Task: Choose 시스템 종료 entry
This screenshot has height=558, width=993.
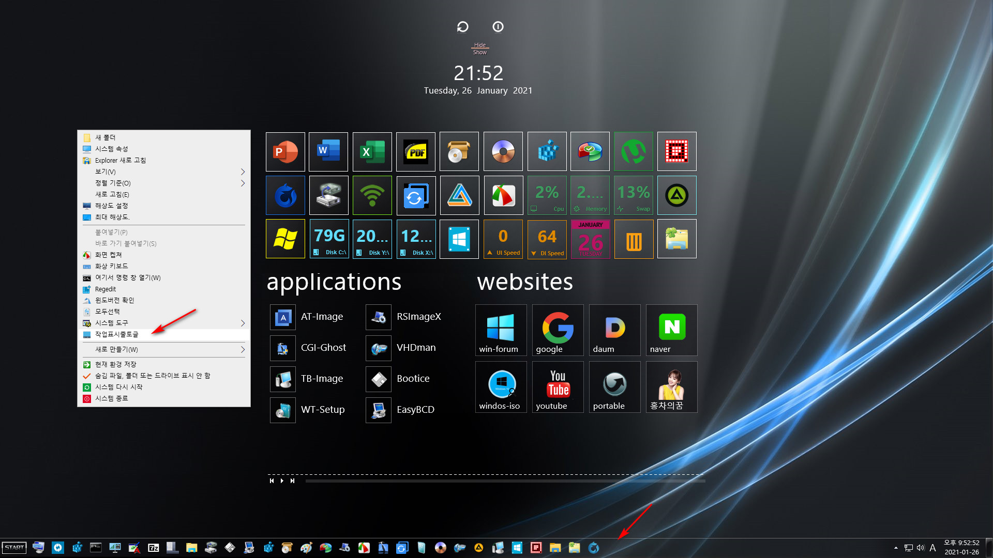Action: (164, 398)
